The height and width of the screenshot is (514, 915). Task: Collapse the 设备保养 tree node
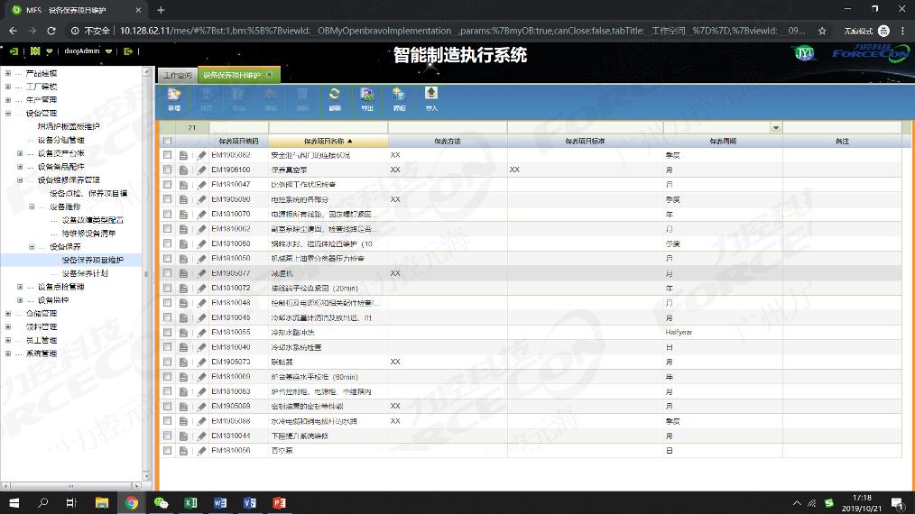(32, 247)
